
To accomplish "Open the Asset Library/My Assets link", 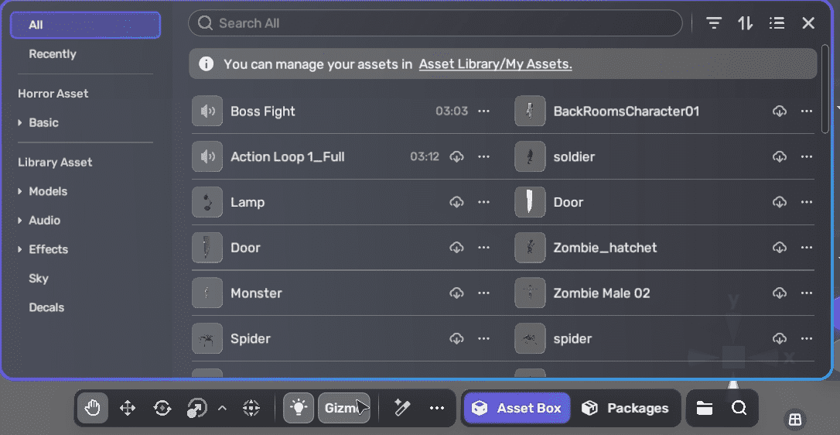I will [495, 64].
